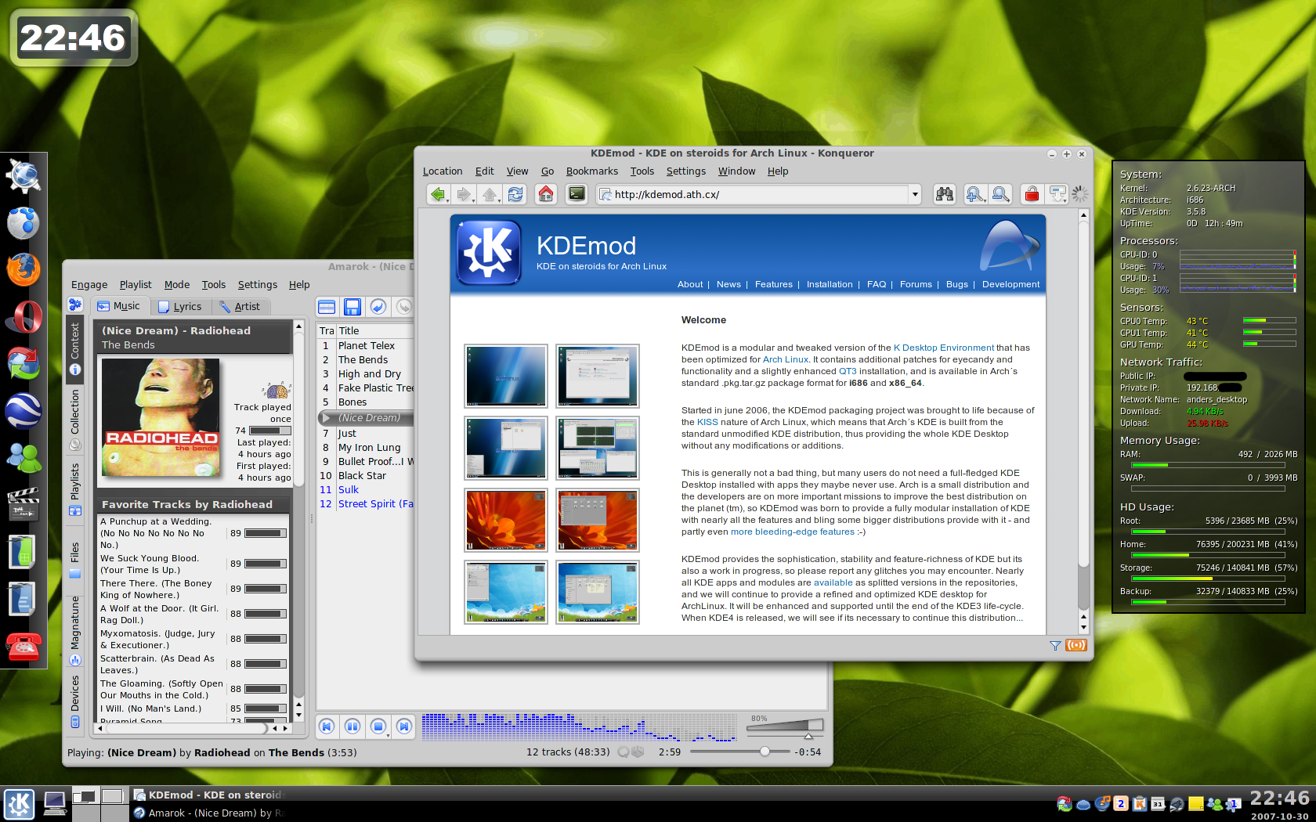The height and width of the screenshot is (822, 1316).
Task: Open the FAQ link in KDEmod header
Action: click(877, 284)
